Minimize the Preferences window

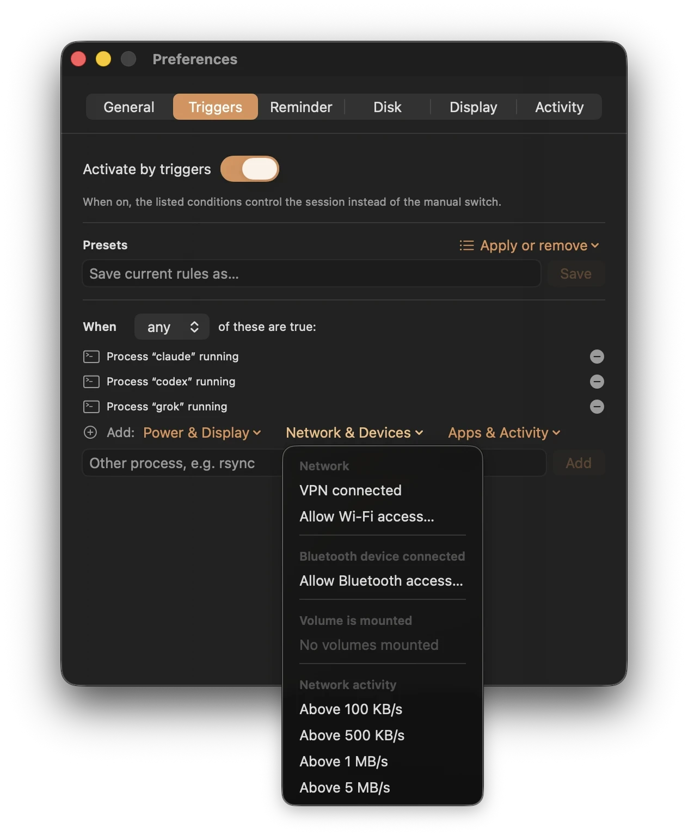click(103, 59)
